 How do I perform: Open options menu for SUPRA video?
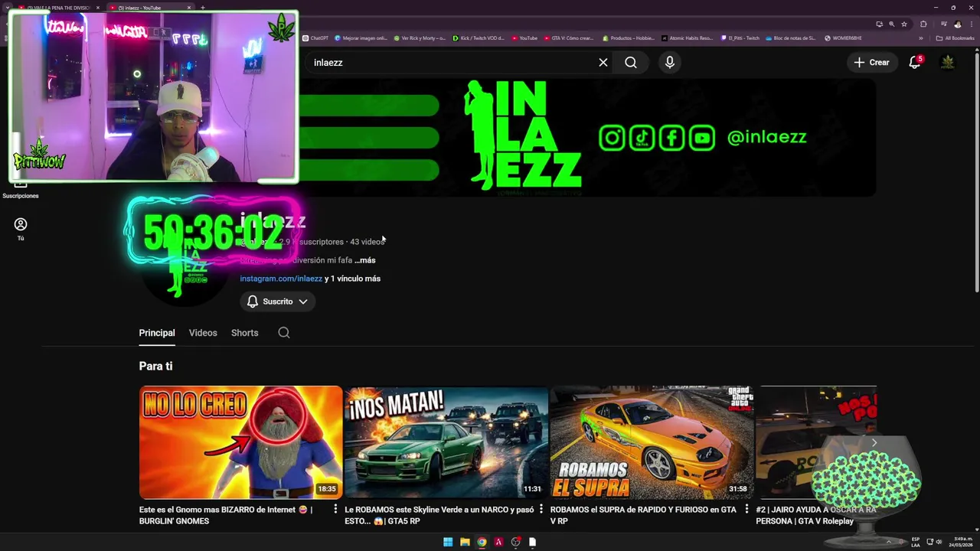click(746, 510)
